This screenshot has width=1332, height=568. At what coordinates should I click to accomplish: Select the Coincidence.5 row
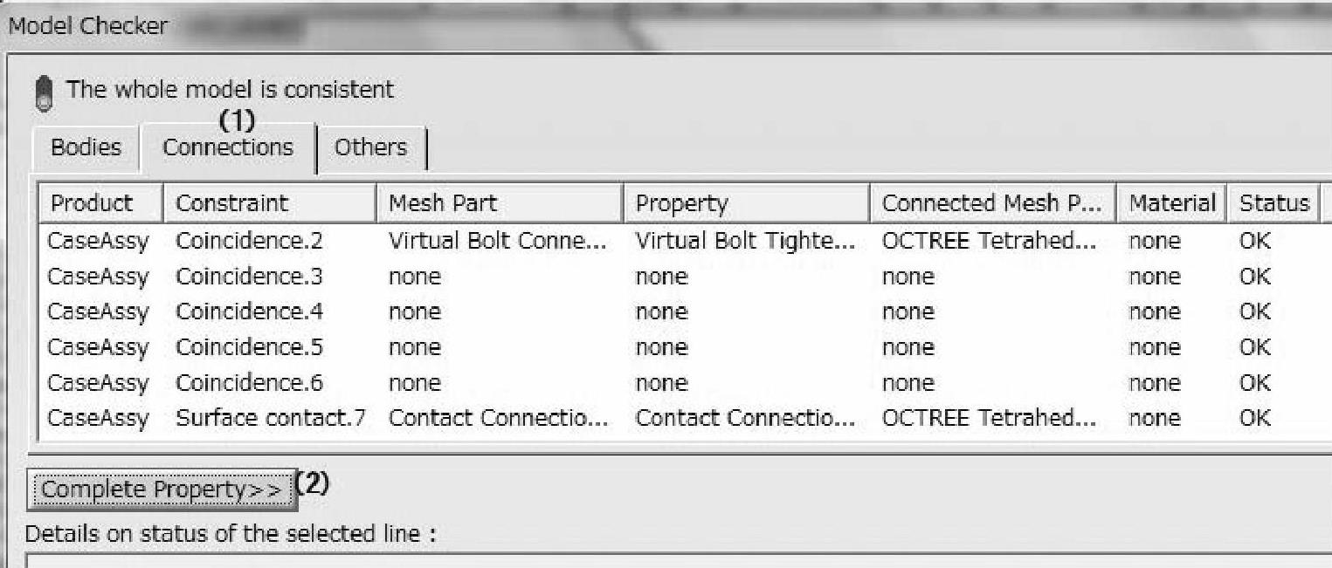click(x=249, y=347)
